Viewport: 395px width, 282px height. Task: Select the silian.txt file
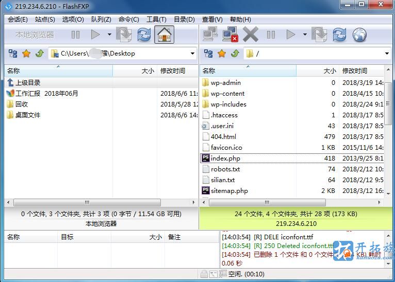pyautogui.click(x=292, y=180)
